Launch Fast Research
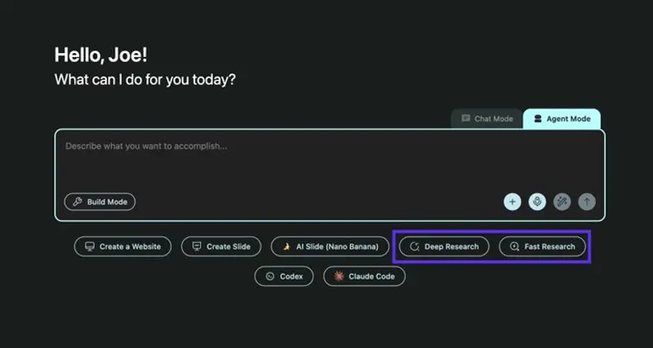Viewport: 653px width, 348px height. (x=542, y=246)
